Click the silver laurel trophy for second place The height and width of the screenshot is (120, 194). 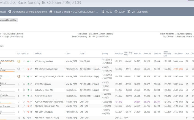pyautogui.click(x=18, y=69)
